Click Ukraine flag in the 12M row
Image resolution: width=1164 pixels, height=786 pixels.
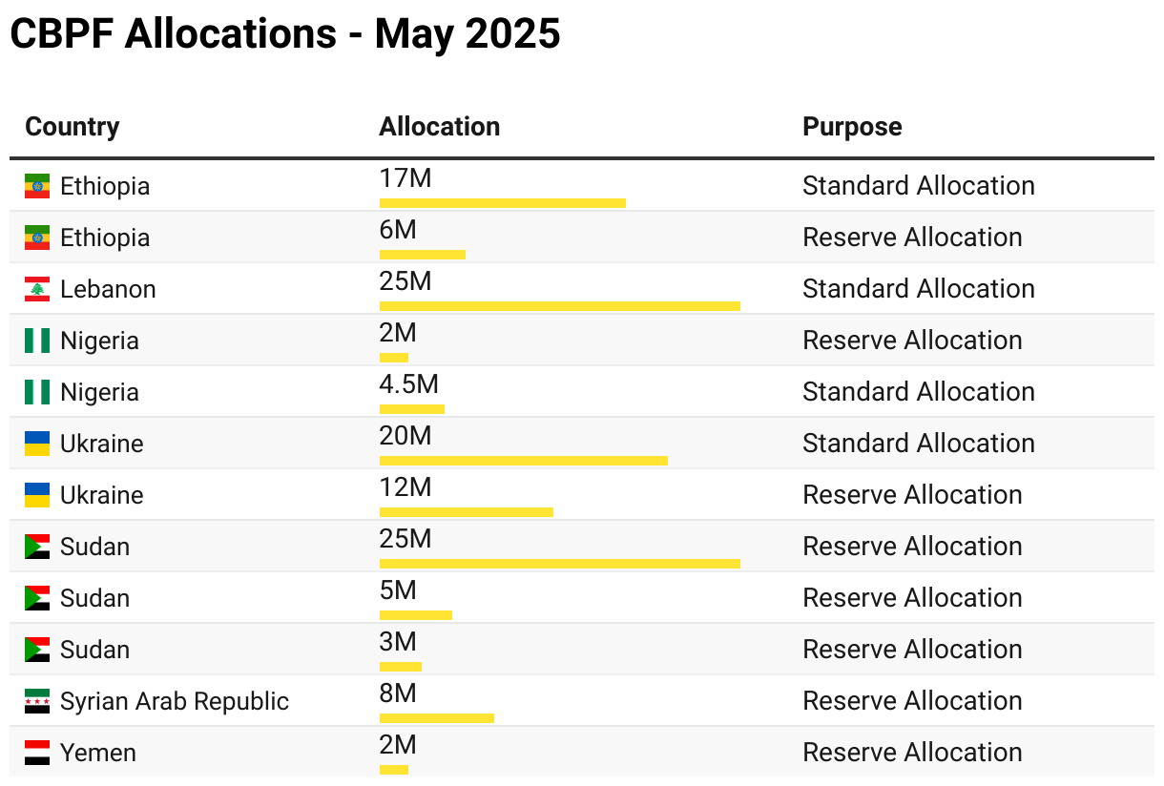[37, 496]
